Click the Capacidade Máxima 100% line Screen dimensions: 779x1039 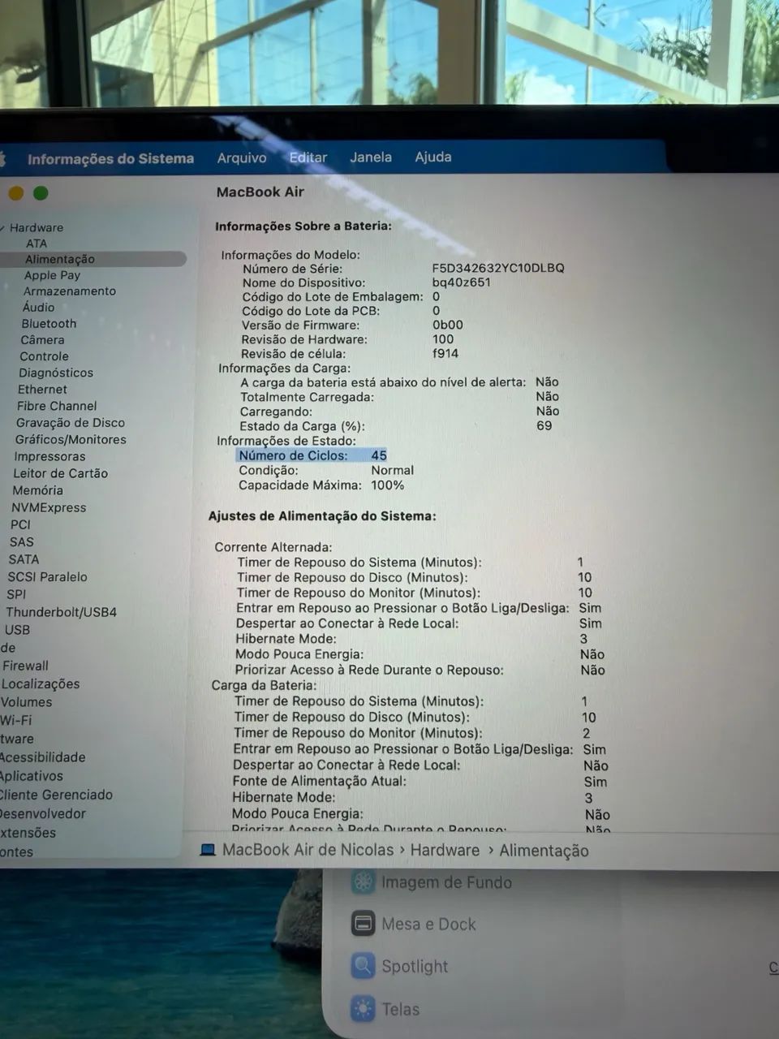[321, 485]
